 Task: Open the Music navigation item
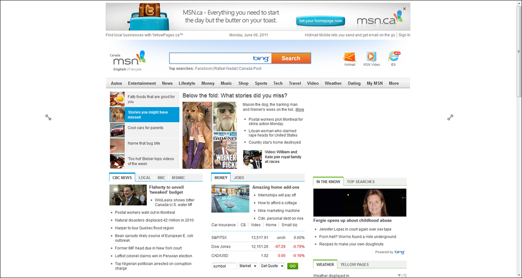[226, 84]
